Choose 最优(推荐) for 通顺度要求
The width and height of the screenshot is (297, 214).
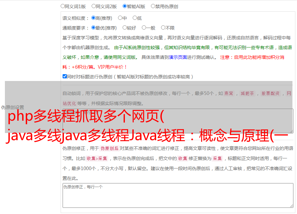tap(93, 28)
